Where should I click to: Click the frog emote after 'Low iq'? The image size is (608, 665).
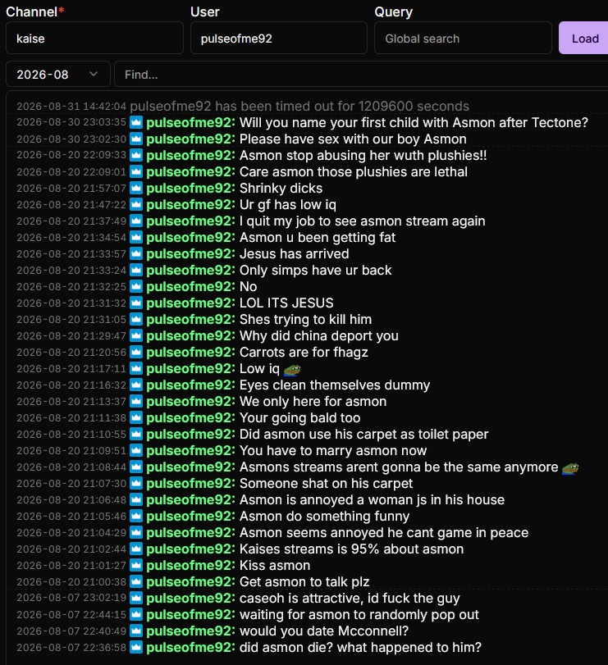[292, 370]
